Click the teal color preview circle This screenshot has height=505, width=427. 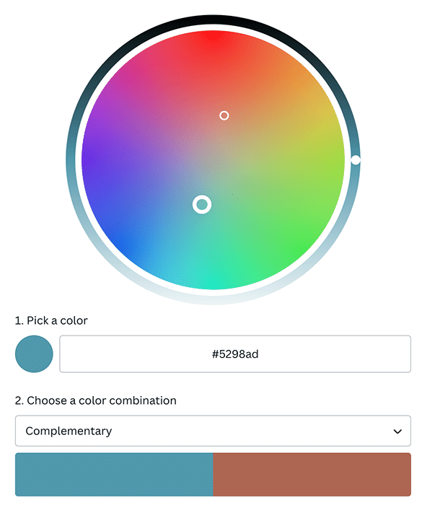click(x=34, y=353)
